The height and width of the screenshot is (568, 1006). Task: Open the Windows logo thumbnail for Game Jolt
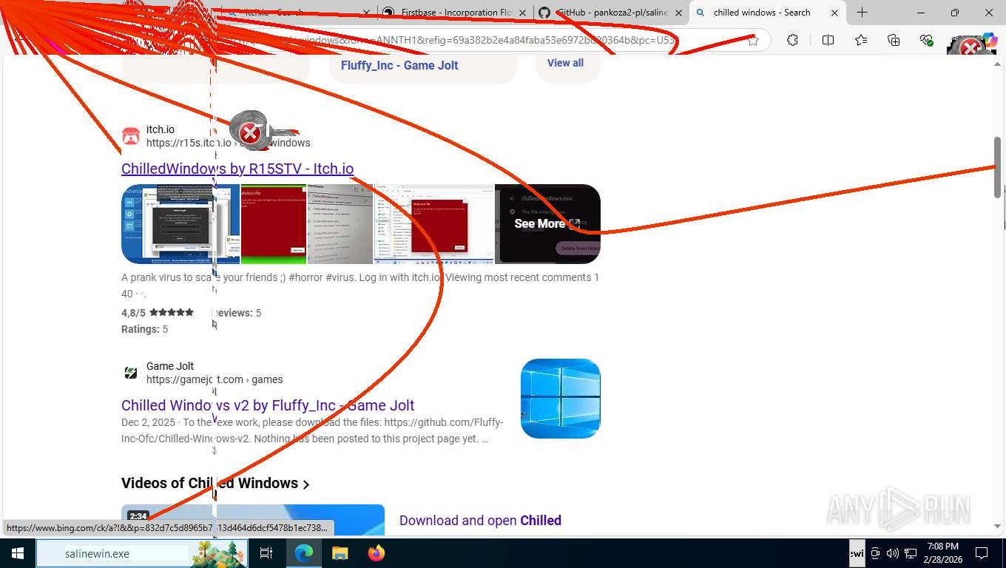pyautogui.click(x=561, y=399)
